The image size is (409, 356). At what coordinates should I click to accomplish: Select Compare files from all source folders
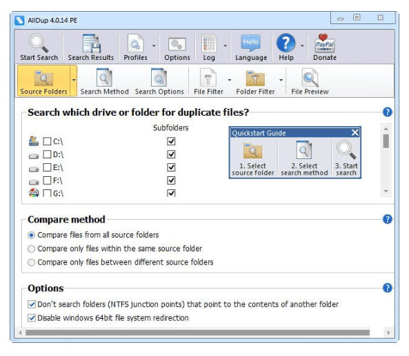[x=31, y=235]
